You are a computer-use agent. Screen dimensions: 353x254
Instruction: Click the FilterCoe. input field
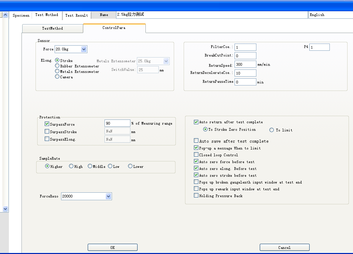pos(245,47)
